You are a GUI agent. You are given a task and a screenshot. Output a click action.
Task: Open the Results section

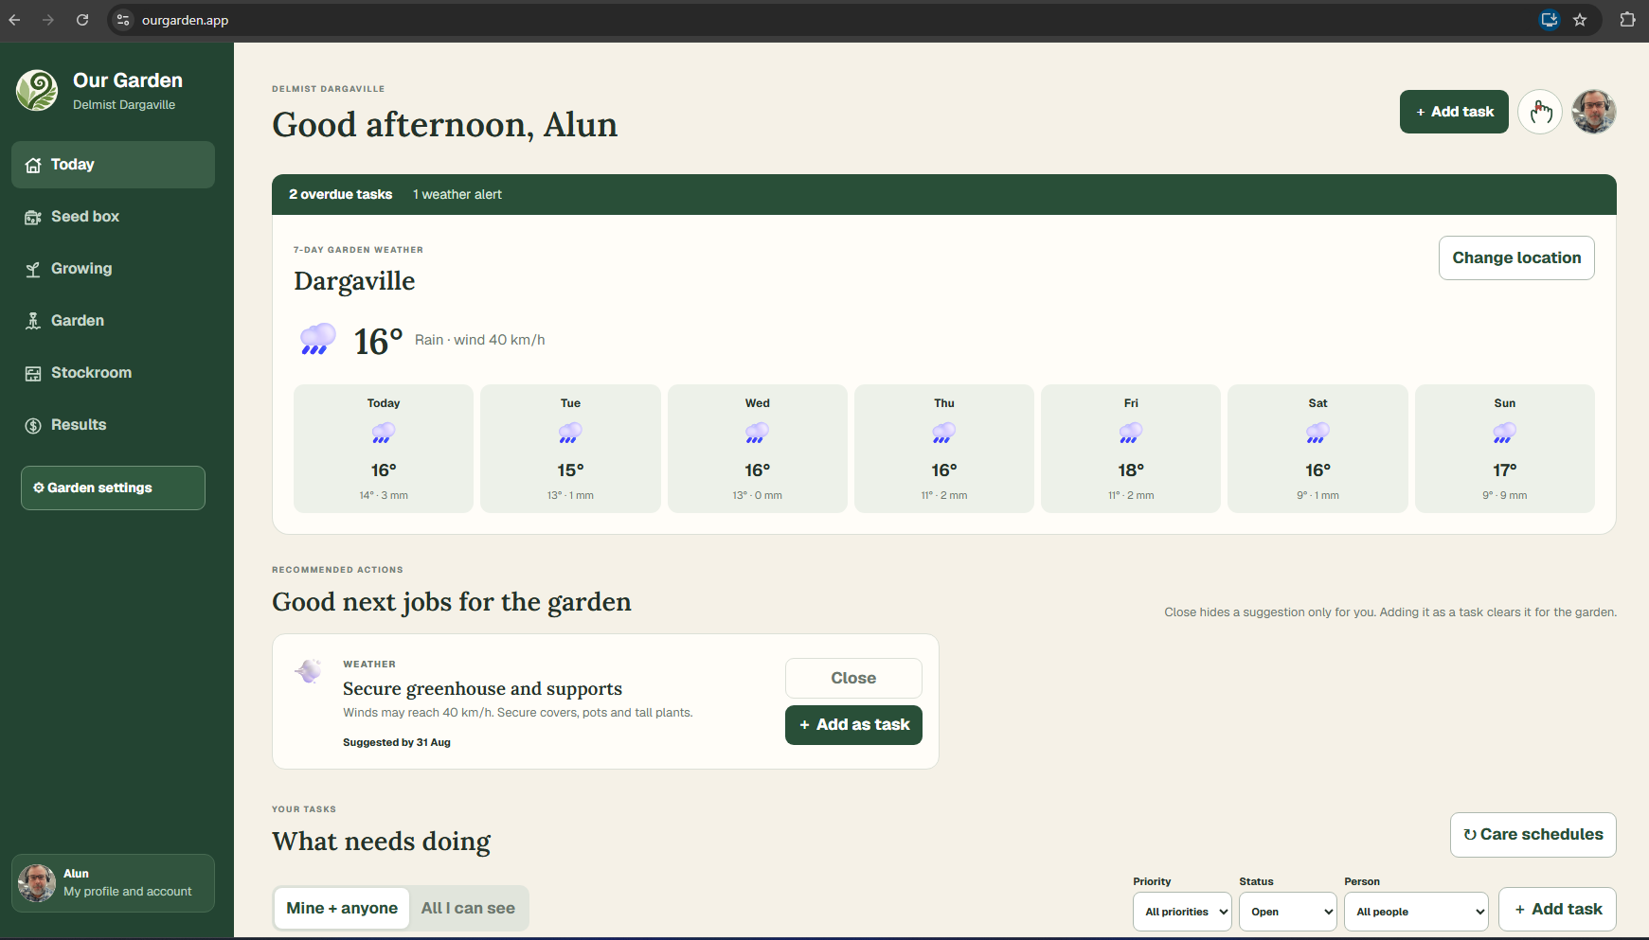(113, 425)
